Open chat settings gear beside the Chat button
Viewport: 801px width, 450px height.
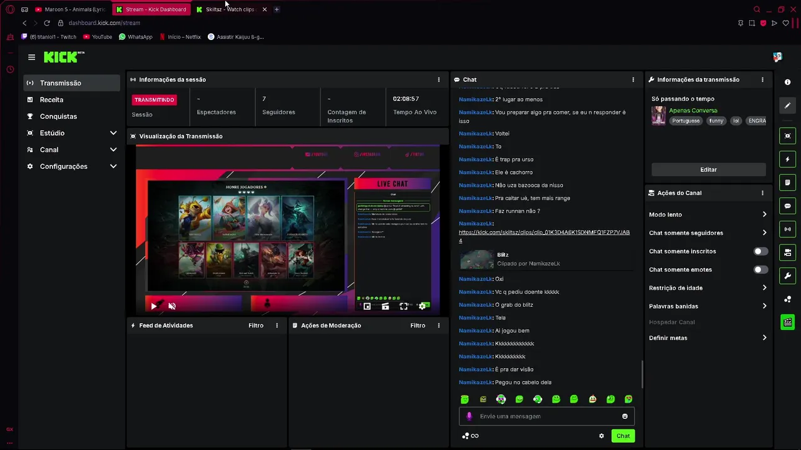601,436
